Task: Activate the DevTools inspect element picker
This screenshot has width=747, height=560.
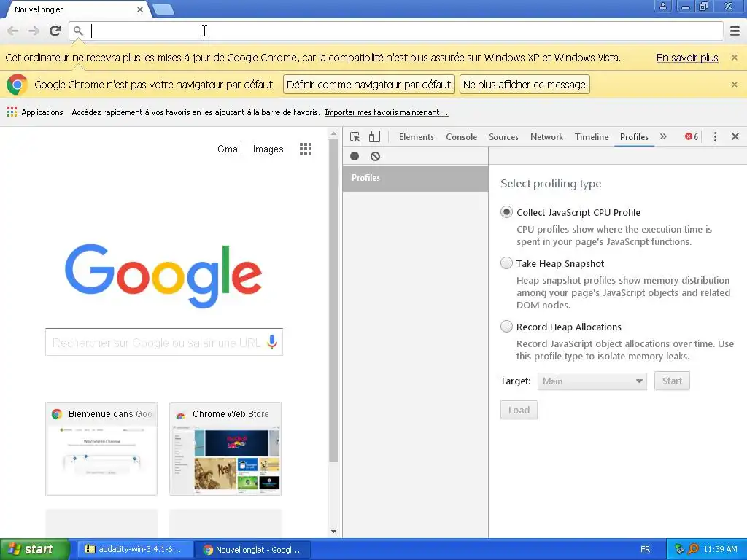Action: (355, 136)
